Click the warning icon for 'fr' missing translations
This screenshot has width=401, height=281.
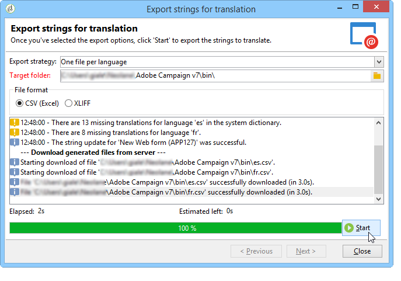click(15, 133)
